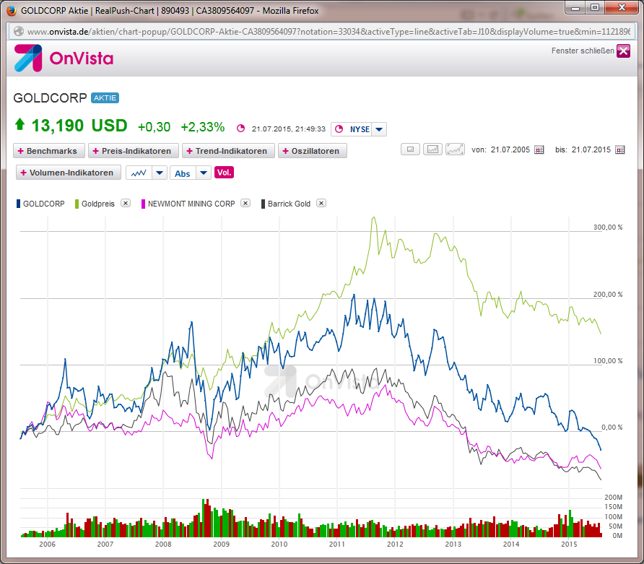Select the medium chart size icon
Viewport: 644px width, 564px height.
tap(432, 149)
